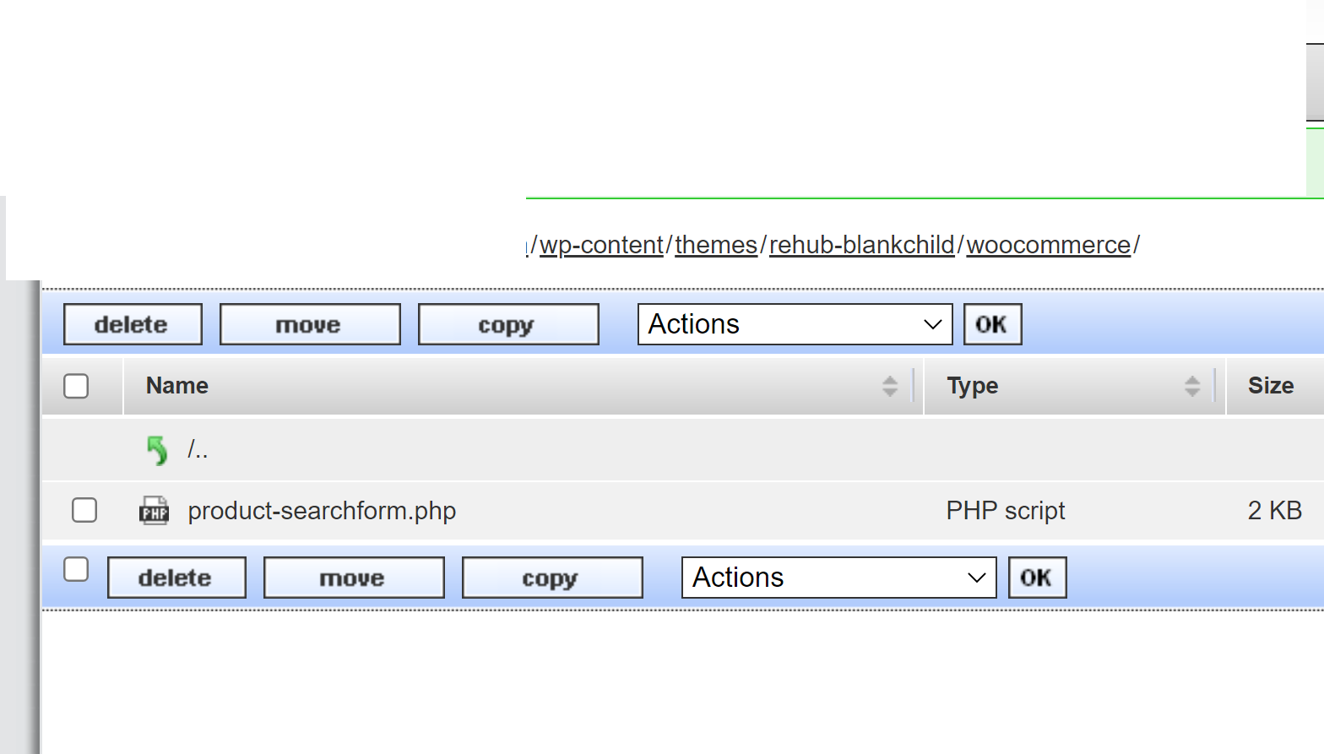Image resolution: width=1324 pixels, height=754 pixels.
Task: Navigate to the themes folder breadcrumb
Action: click(x=716, y=245)
